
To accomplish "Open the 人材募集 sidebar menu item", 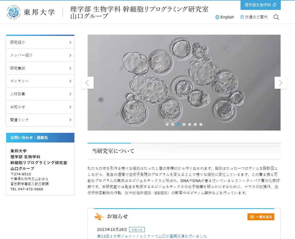I will [40, 94].
